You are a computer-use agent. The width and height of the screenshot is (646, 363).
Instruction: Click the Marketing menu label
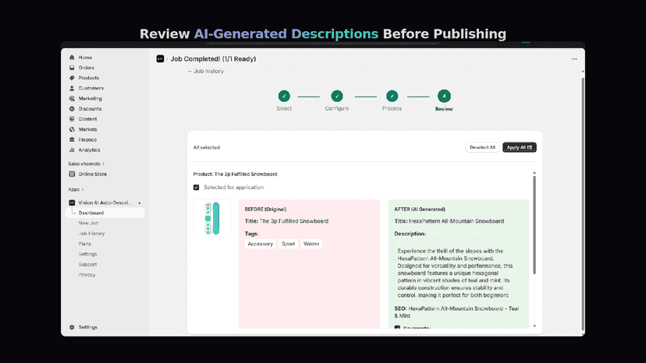tap(91, 99)
